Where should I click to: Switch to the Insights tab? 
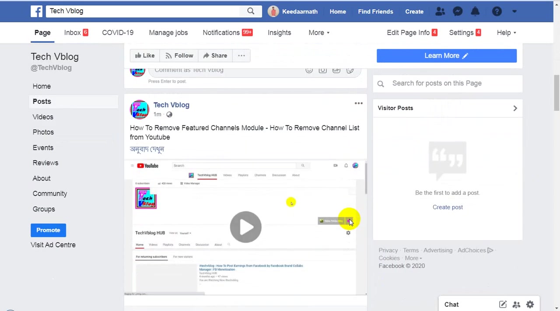(x=279, y=33)
